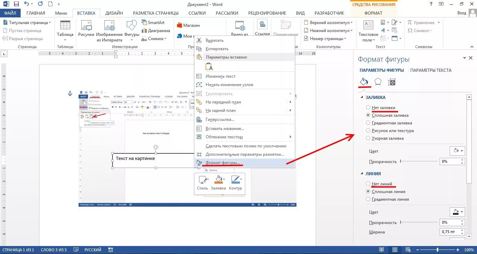
Task: Click Заливка in the mini toolbar
Action: tap(219, 183)
